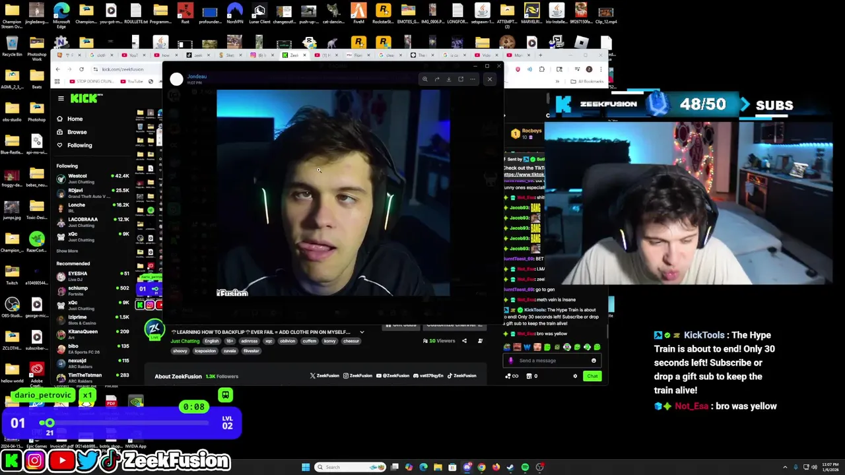
Task: Click the zoom magnifier in the image viewer
Action: [425, 79]
